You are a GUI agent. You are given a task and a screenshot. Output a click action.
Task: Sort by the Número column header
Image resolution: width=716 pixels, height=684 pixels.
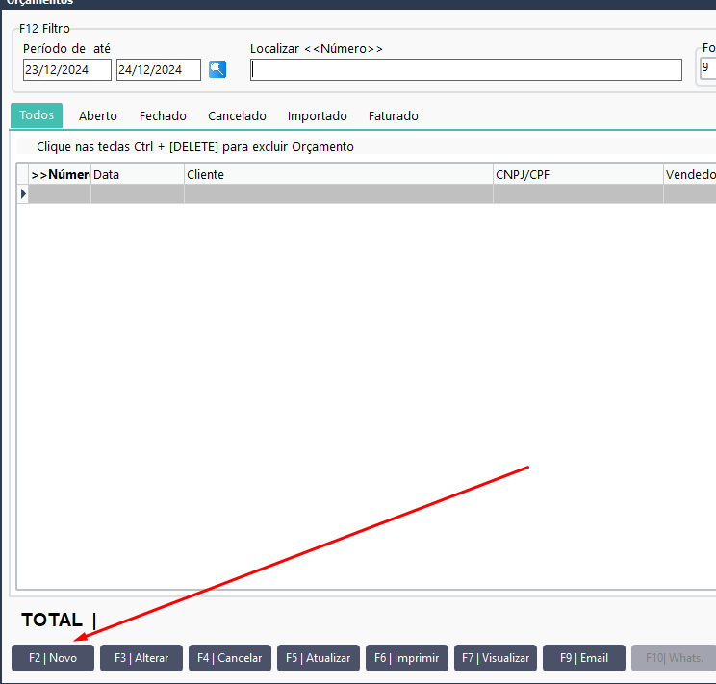click(60, 174)
